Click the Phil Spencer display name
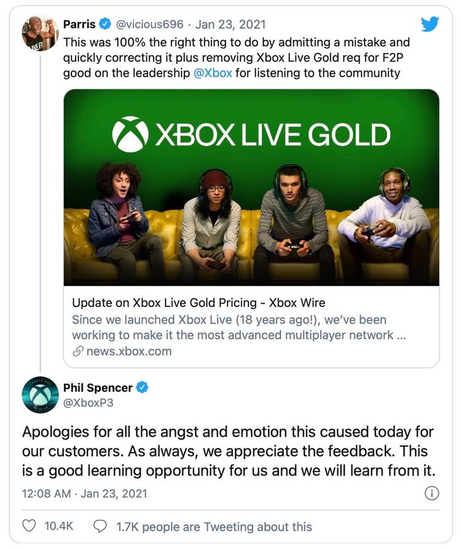461x548 pixels. click(x=97, y=387)
